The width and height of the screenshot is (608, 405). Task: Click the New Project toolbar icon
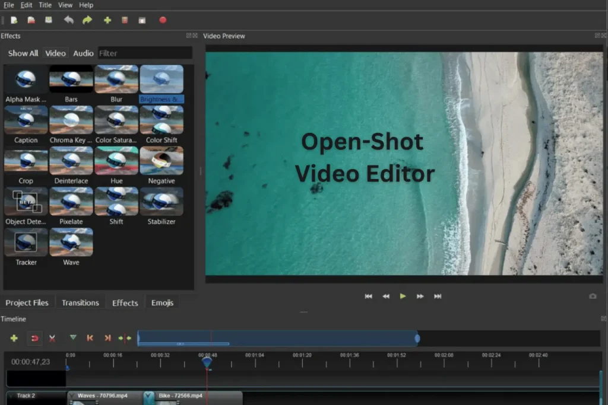coord(14,20)
